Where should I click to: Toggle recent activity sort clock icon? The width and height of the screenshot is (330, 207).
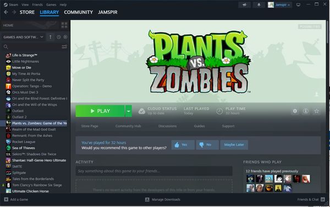58,37
